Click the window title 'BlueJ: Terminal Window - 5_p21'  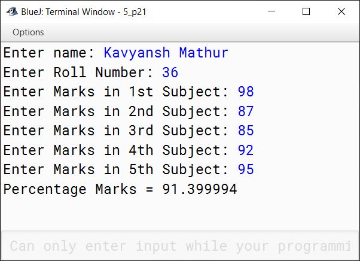click(84, 12)
